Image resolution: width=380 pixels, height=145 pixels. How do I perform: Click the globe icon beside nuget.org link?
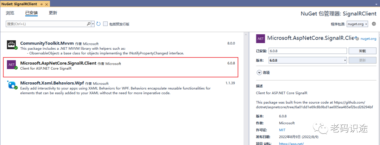(x=357, y=39)
